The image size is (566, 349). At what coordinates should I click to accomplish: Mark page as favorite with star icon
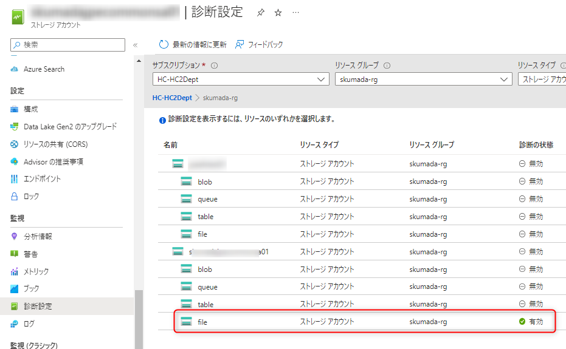[278, 13]
